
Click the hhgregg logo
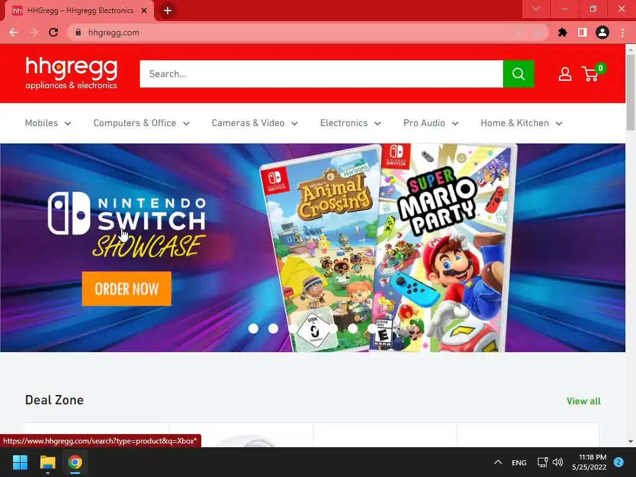(x=71, y=73)
